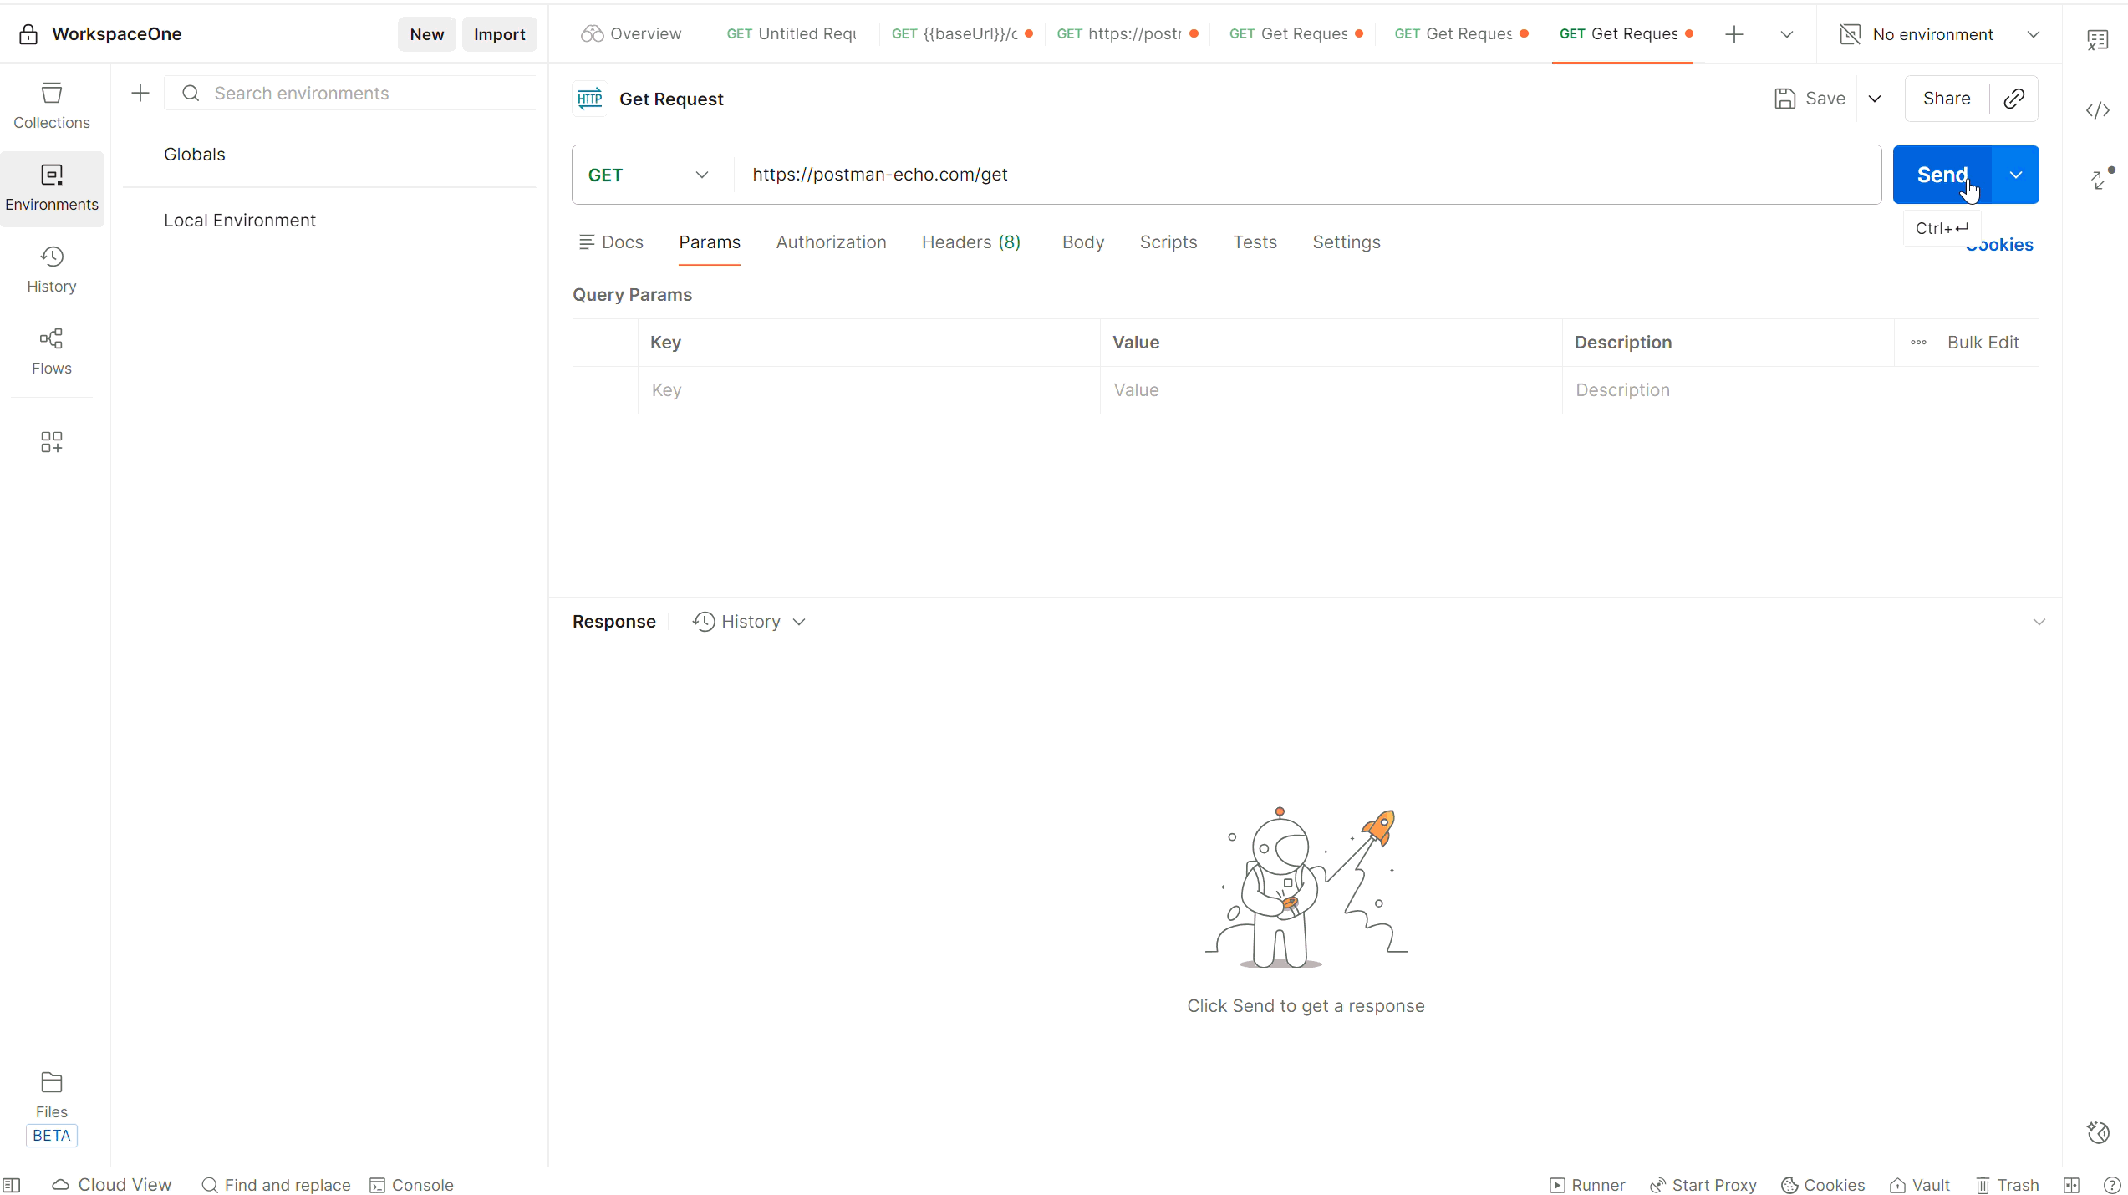
Task: Select the Tests tab
Action: click(x=1255, y=242)
